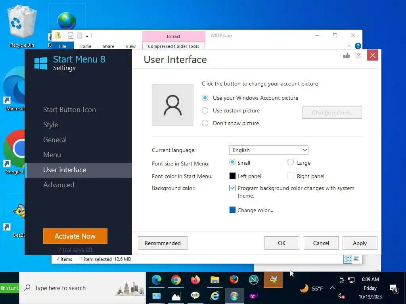
Task: Click the Windows orb icon in taskbar
Action: [234, 296]
